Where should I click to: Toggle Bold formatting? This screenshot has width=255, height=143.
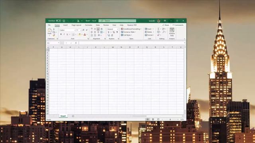[x=61, y=35]
